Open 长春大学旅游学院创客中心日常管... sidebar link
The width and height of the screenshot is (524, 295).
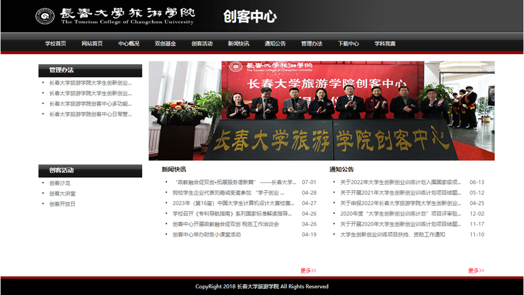pos(90,114)
